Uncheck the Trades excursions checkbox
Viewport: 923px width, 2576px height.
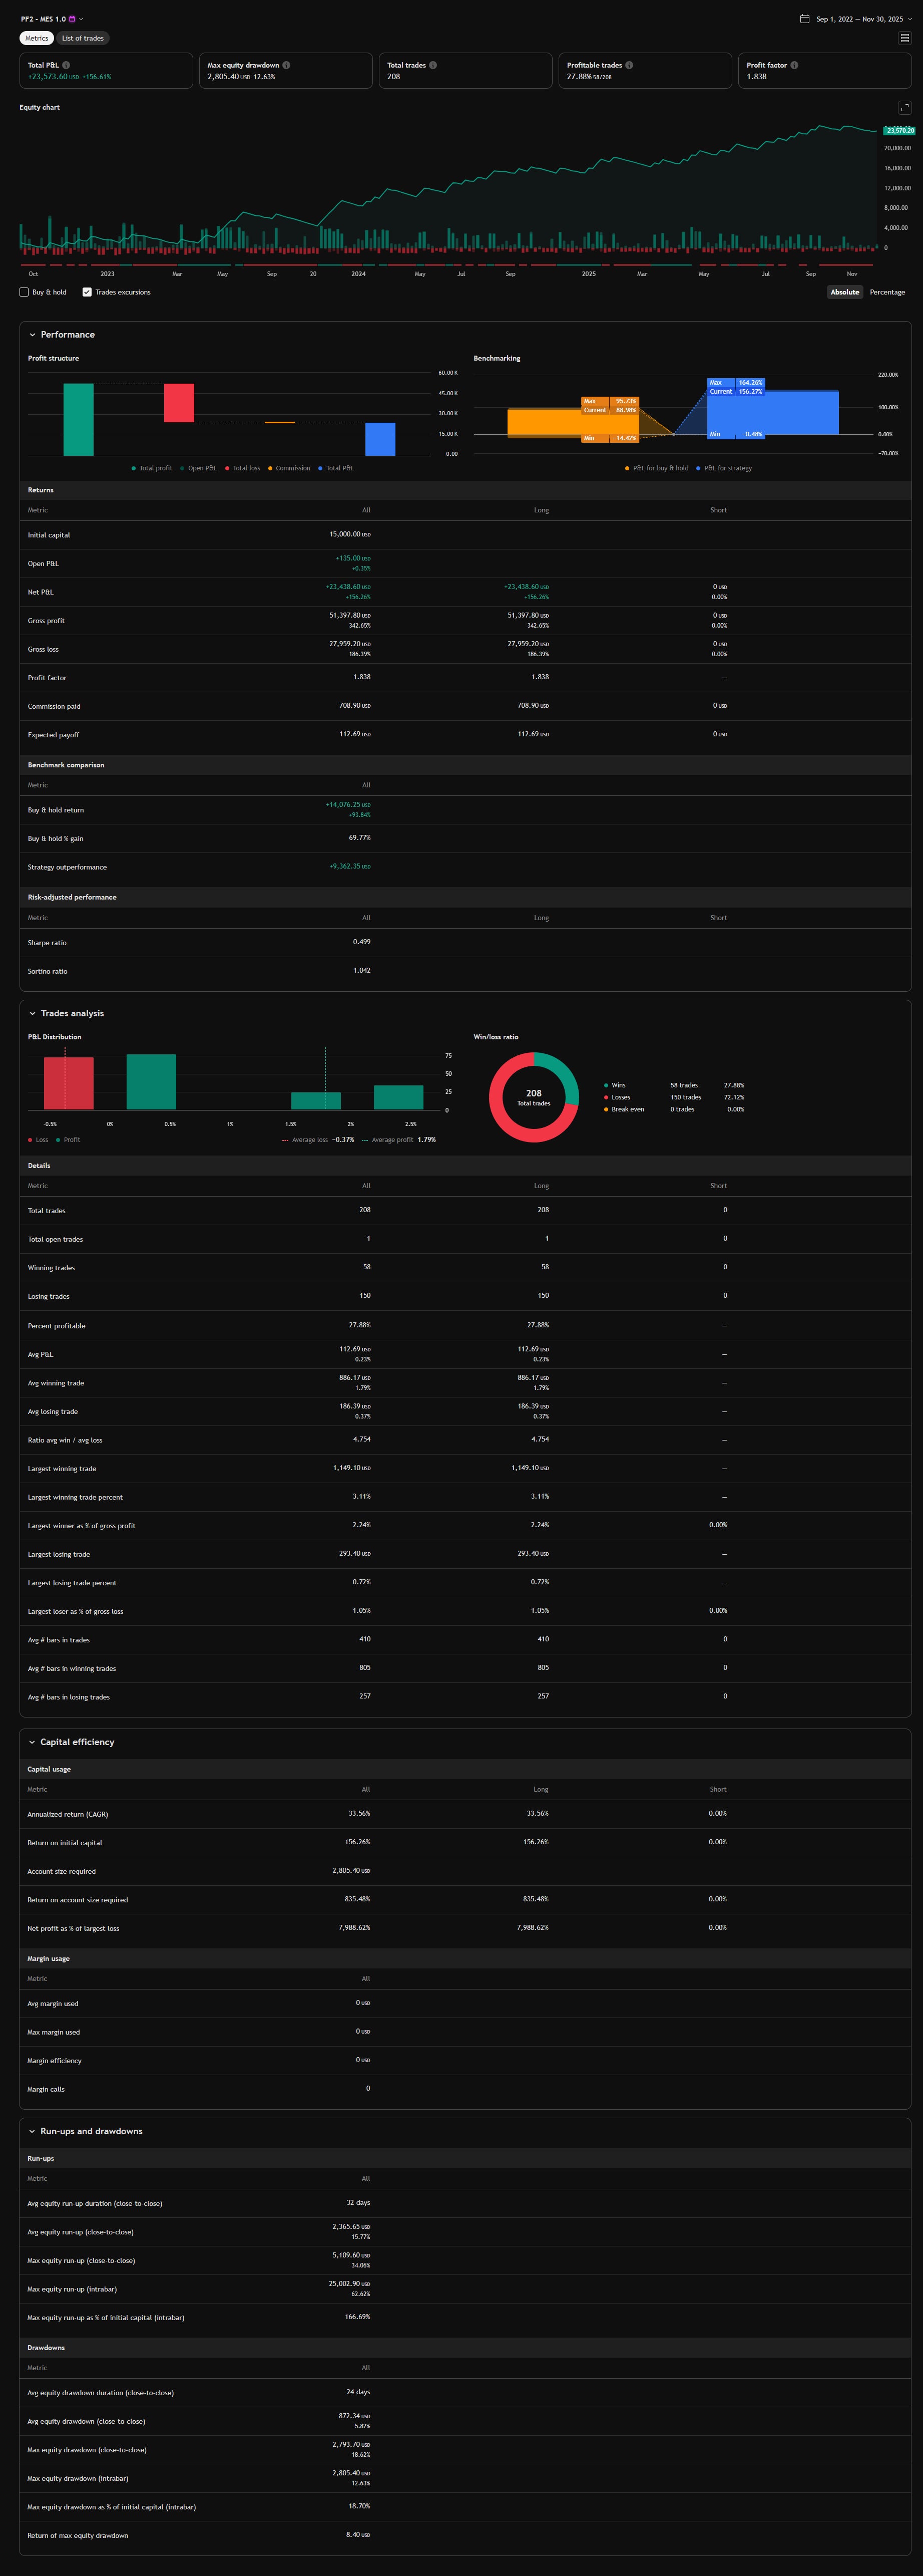(x=87, y=292)
